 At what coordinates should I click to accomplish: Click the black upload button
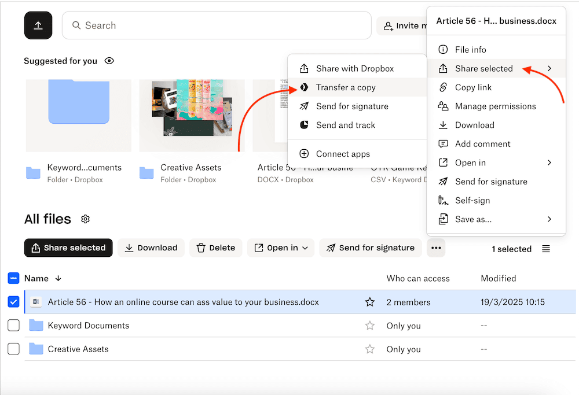38,25
